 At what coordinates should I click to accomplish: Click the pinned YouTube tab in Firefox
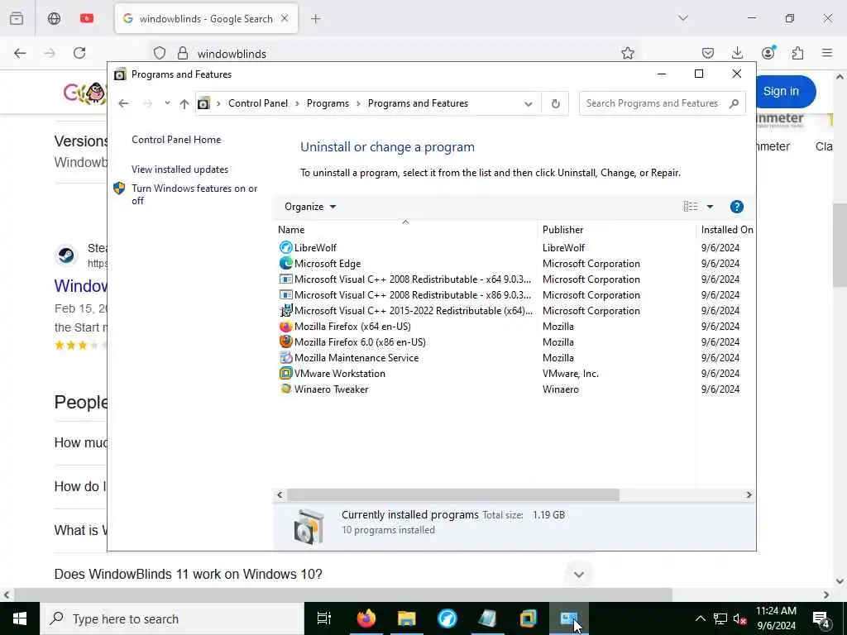86,19
